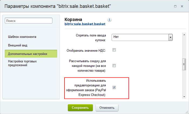Click the Отменить button
The height and width of the screenshot is (114, 189).
107,108
